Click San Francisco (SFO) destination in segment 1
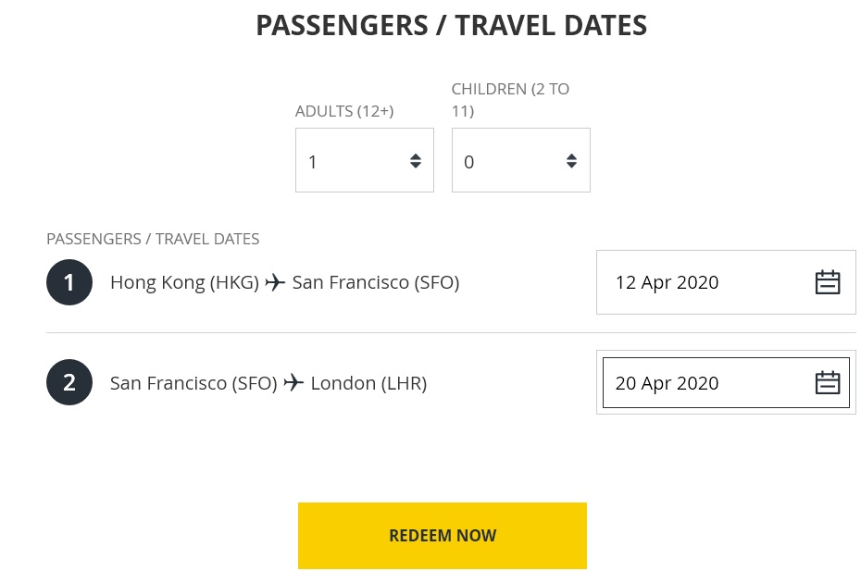The image size is (861, 571). (376, 282)
